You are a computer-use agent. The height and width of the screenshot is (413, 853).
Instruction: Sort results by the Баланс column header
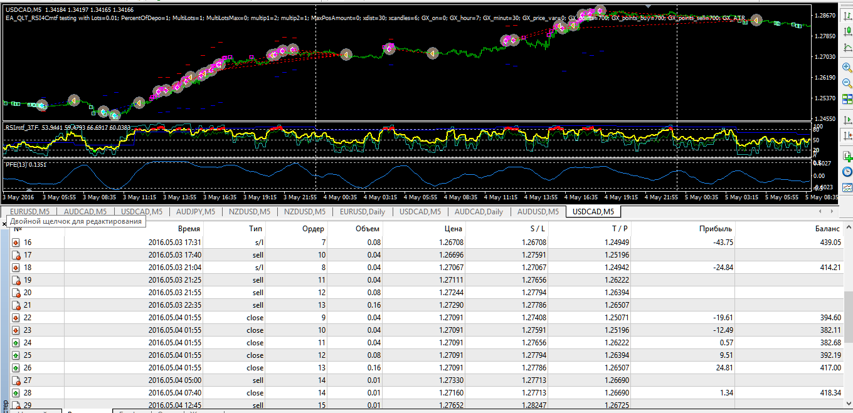pyautogui.click(x=827, y=229)
